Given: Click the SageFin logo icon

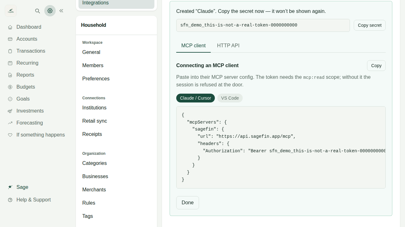Looking at the screenshot, I should coord(11,11).
